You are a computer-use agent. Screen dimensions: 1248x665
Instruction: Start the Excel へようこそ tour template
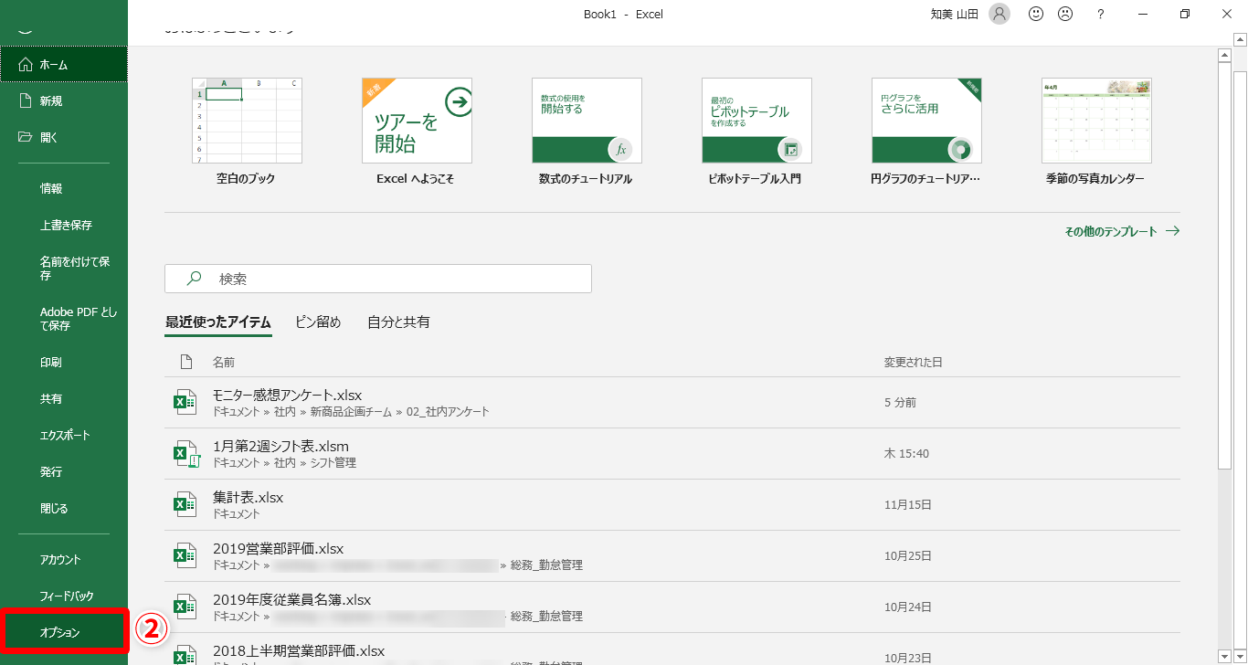416,132
